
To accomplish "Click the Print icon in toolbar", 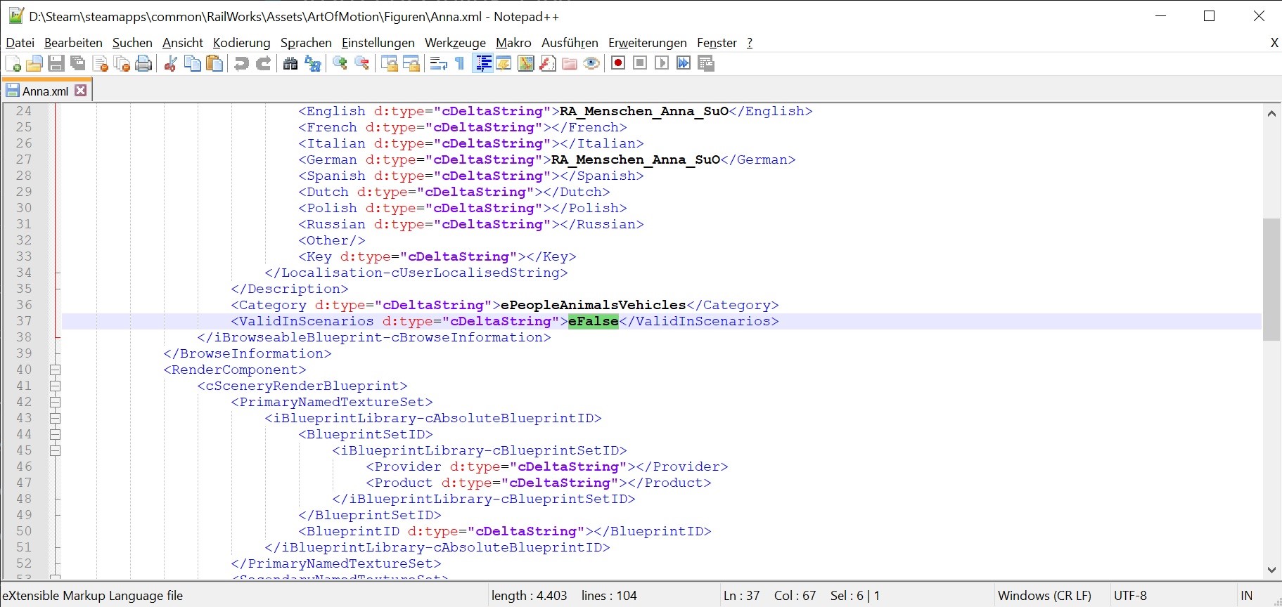I will (143, 64).
